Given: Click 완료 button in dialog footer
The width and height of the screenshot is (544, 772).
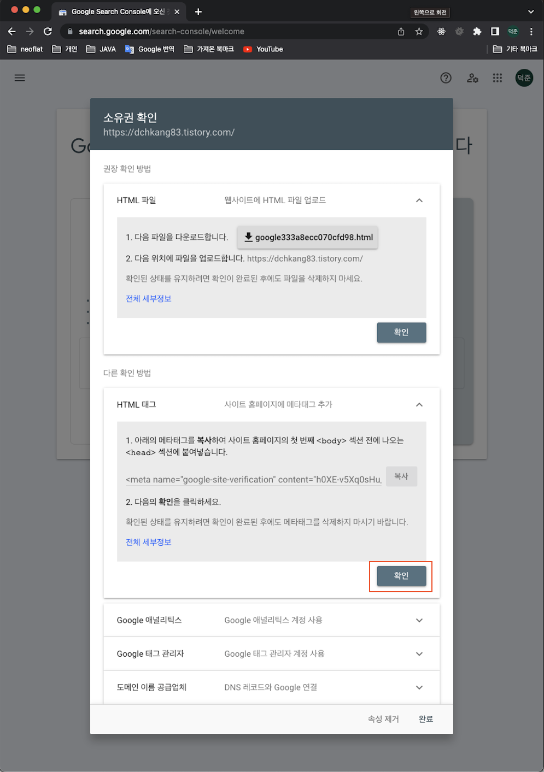Looking at the screenshot, I should pos(426,719).
